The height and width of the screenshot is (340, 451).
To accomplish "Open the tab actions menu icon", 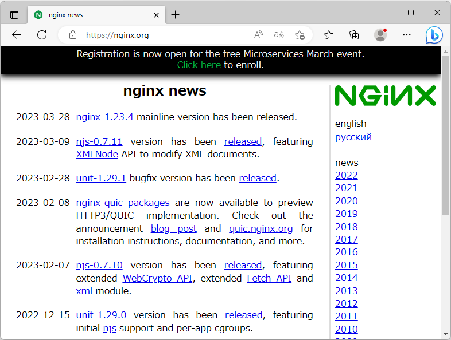I will [14, 15].
